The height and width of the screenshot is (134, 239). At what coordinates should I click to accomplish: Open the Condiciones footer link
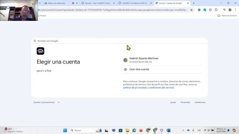(x=200, y=102)
